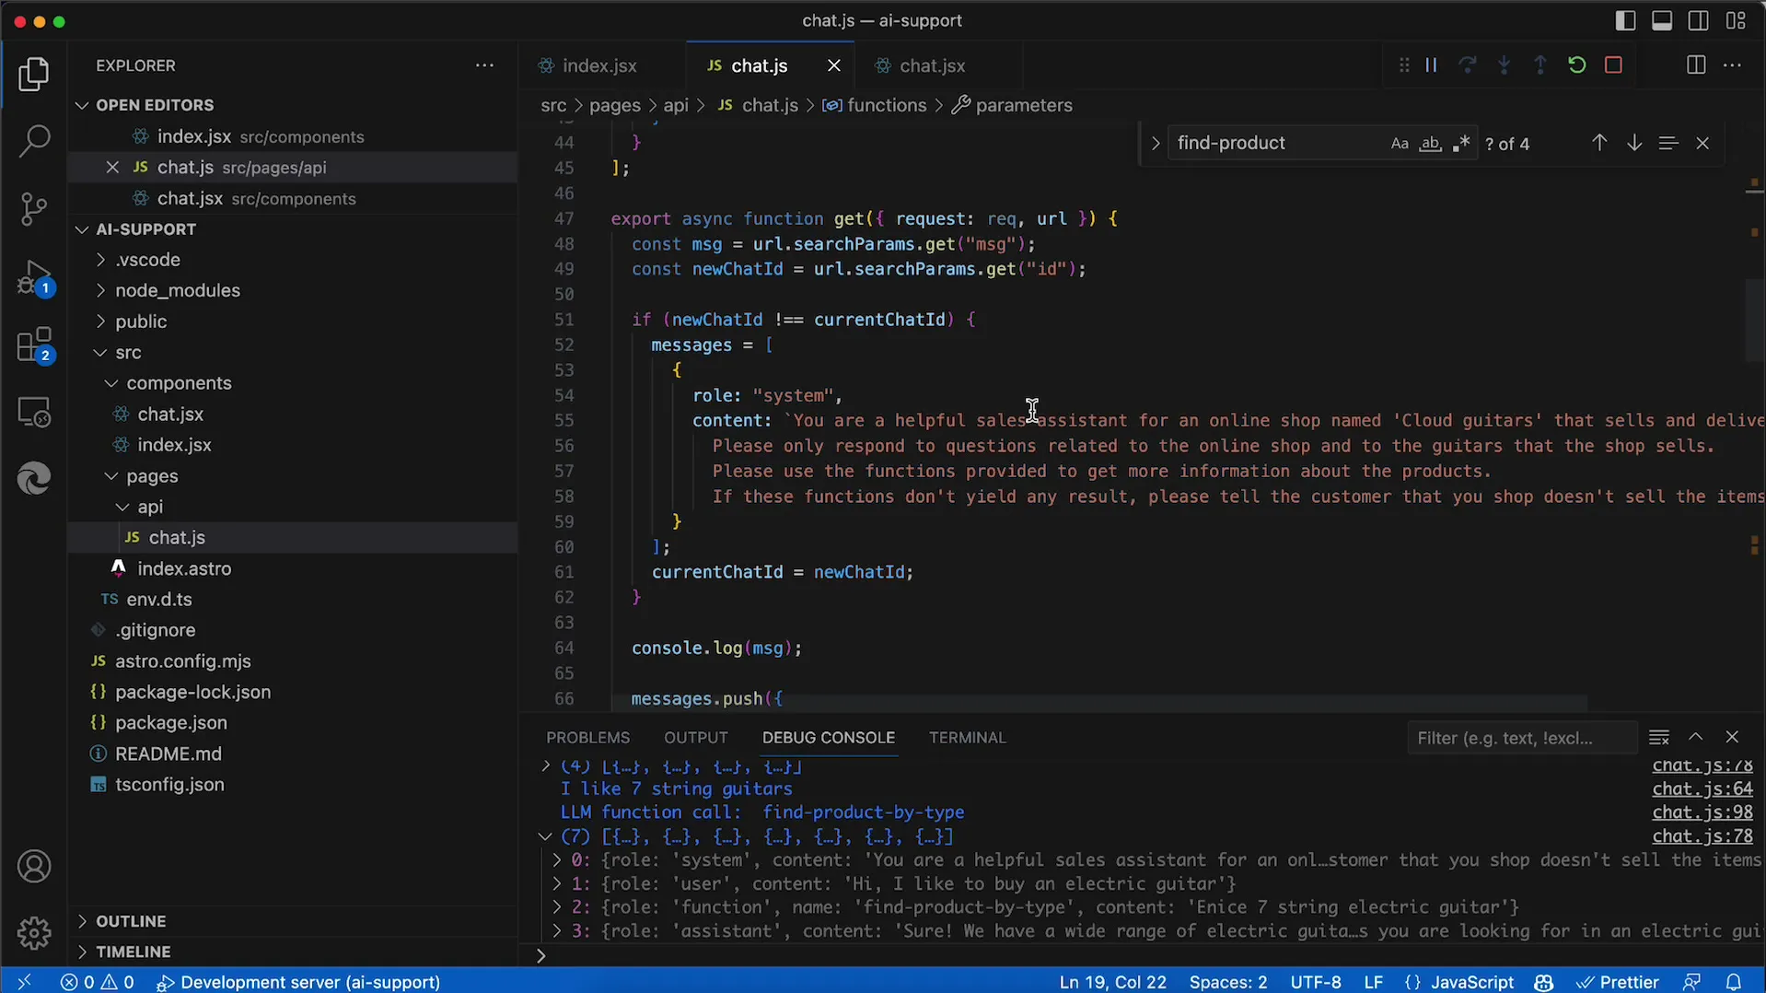Step into in debug toolbar
This screenshot has height=993, width=1766.
point(1504,65)
